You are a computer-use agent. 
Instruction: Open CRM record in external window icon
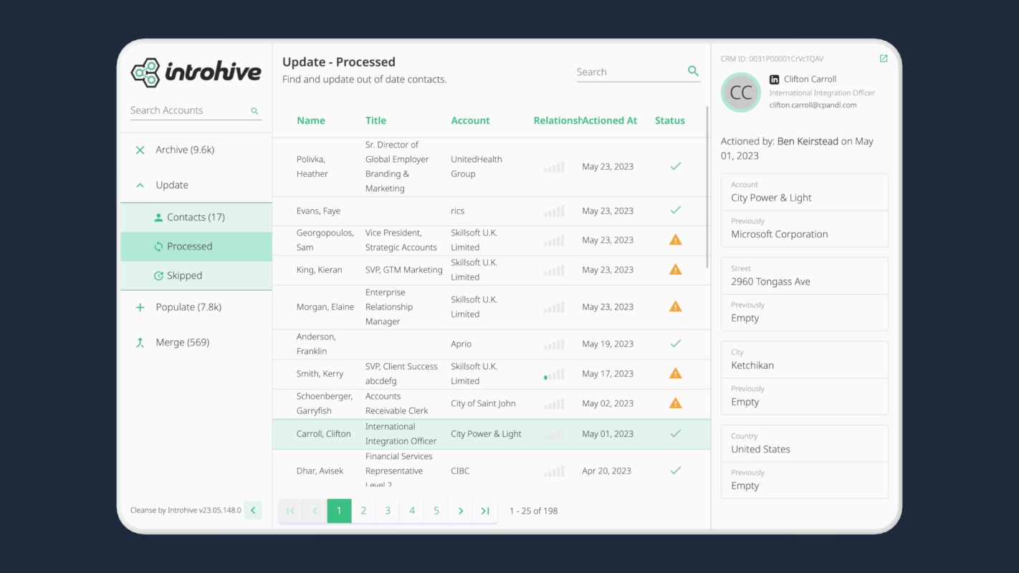tap(884, 59)
